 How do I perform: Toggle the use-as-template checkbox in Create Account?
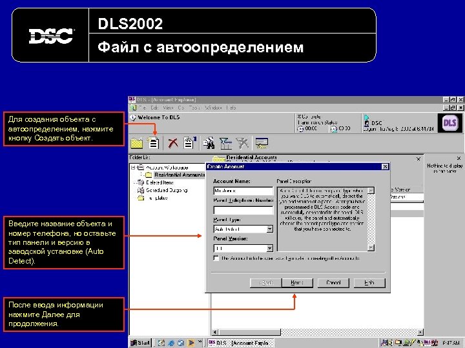click(x=216, y=258)
